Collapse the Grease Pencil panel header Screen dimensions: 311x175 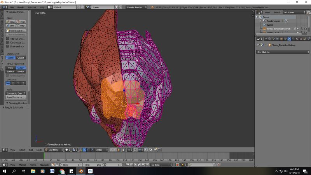pos(15,12)
